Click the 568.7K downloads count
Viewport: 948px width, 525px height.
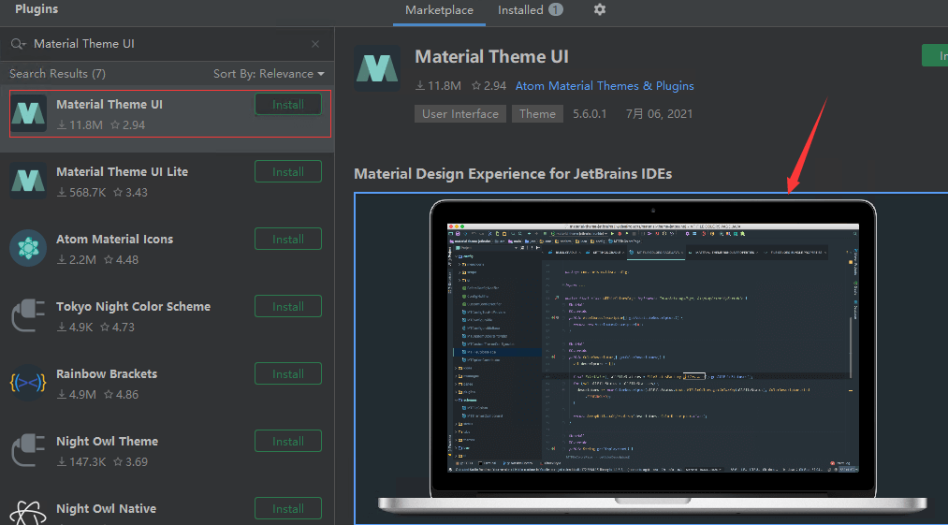81,193
